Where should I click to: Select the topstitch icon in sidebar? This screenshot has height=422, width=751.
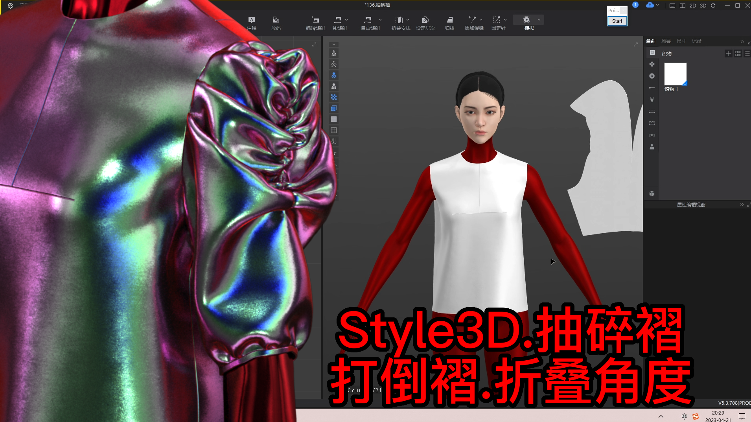pyautogui.click(x=652, y=111)
